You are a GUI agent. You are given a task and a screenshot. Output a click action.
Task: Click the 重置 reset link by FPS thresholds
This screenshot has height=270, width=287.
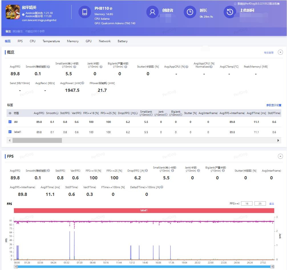[272, 204]
